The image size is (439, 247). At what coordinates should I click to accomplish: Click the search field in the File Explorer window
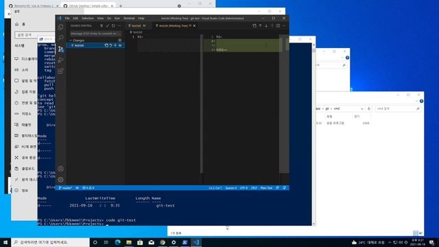click(398, 108)
